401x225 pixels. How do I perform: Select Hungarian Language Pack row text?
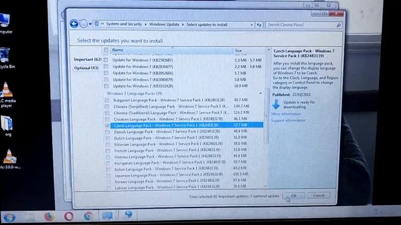coord(170,162)
